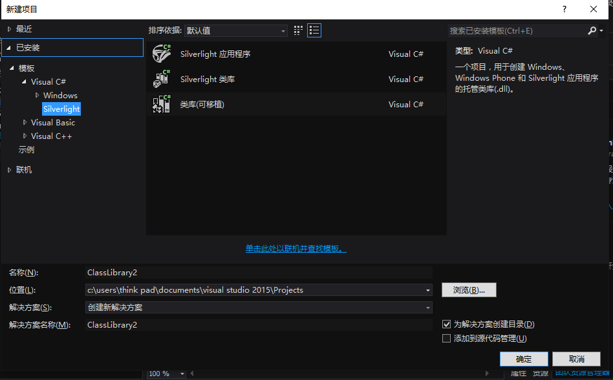Select the Visual C++ category label
This screenshot has width=613, height=380.
(x=51, y=136)
